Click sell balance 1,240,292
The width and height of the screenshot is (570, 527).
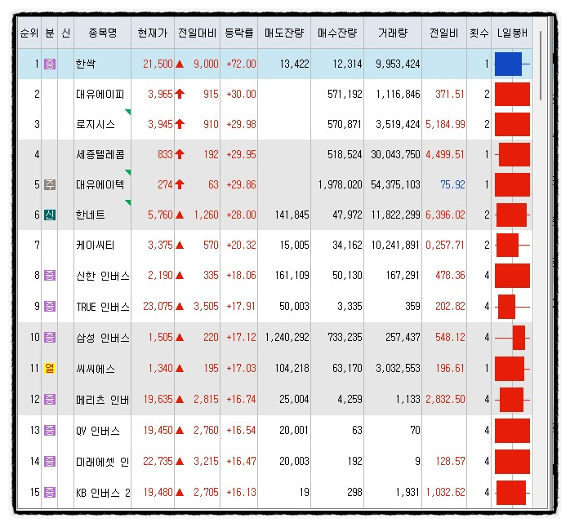(x=287, y=338)
